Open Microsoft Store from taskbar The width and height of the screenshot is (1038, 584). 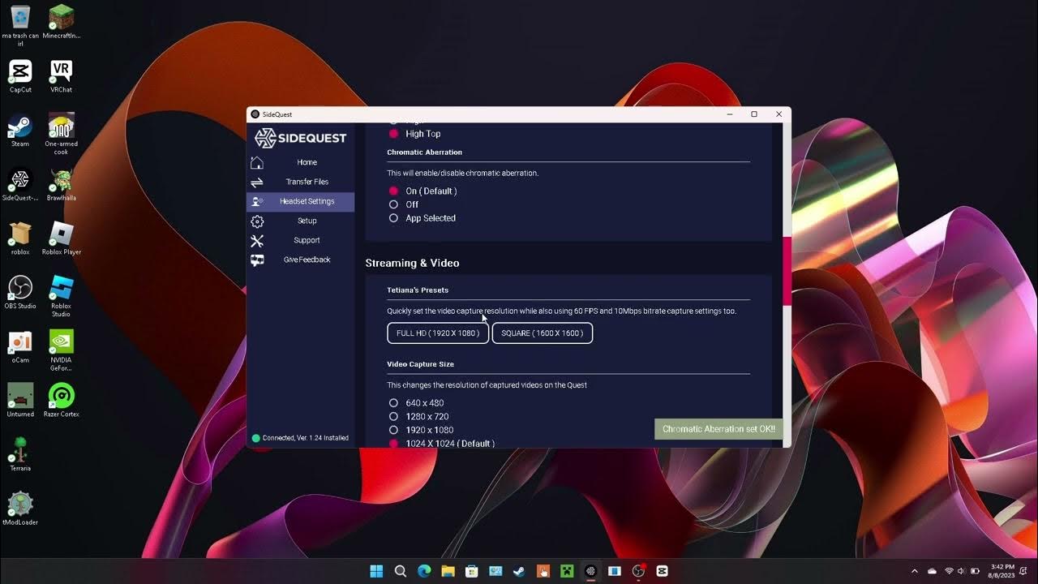471,571
